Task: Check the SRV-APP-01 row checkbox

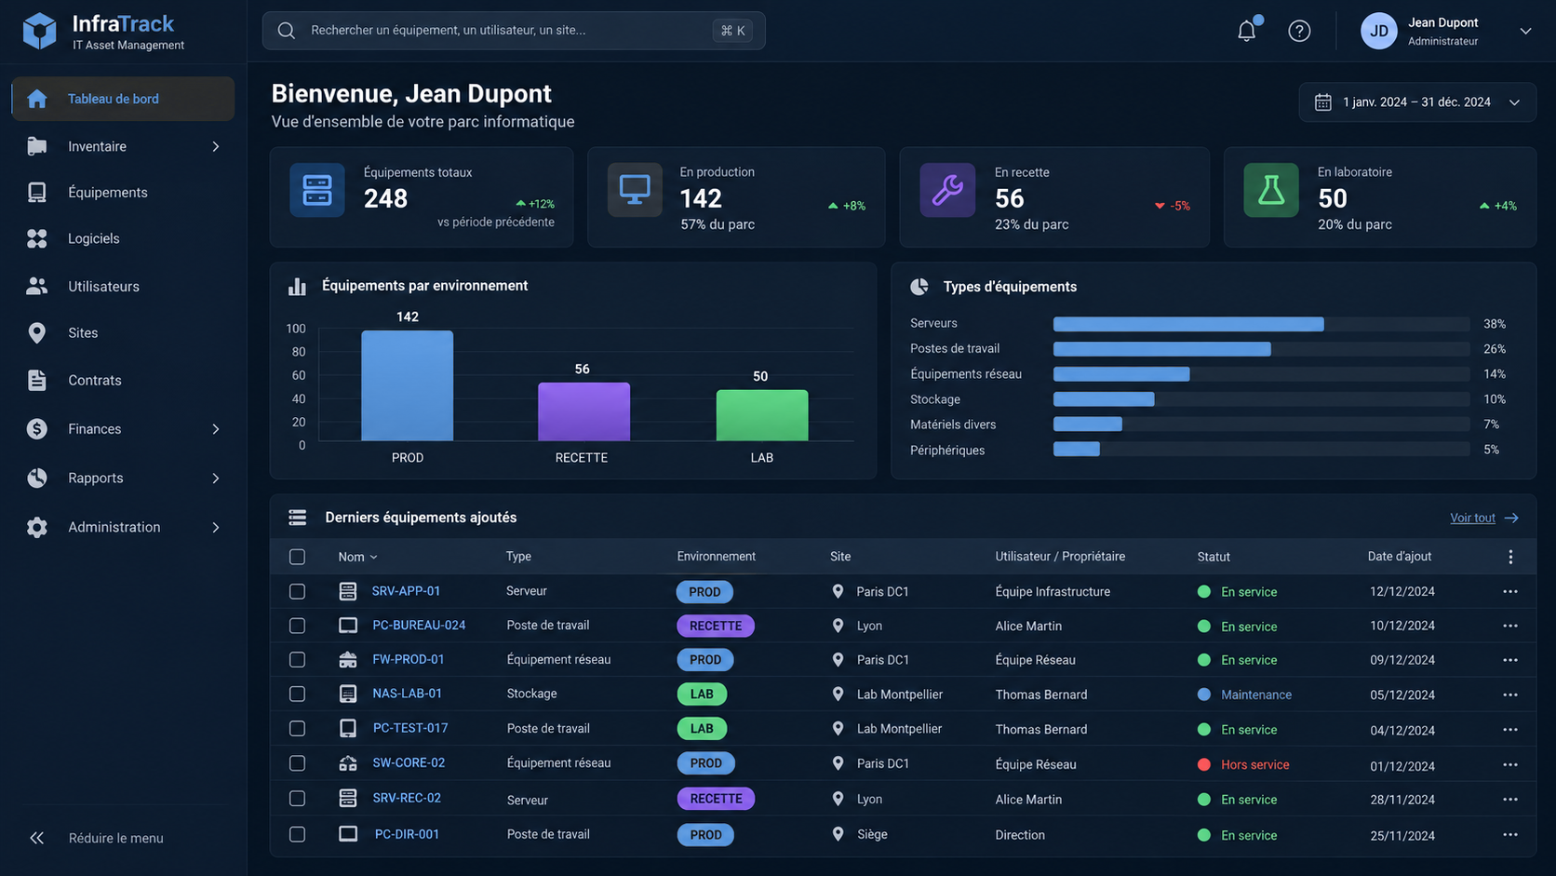Action: (x=297, y=591)
